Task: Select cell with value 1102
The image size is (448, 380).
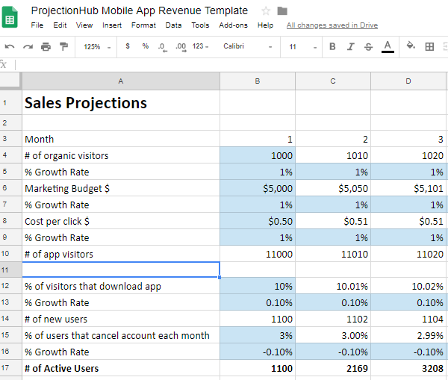Action: 333,319
